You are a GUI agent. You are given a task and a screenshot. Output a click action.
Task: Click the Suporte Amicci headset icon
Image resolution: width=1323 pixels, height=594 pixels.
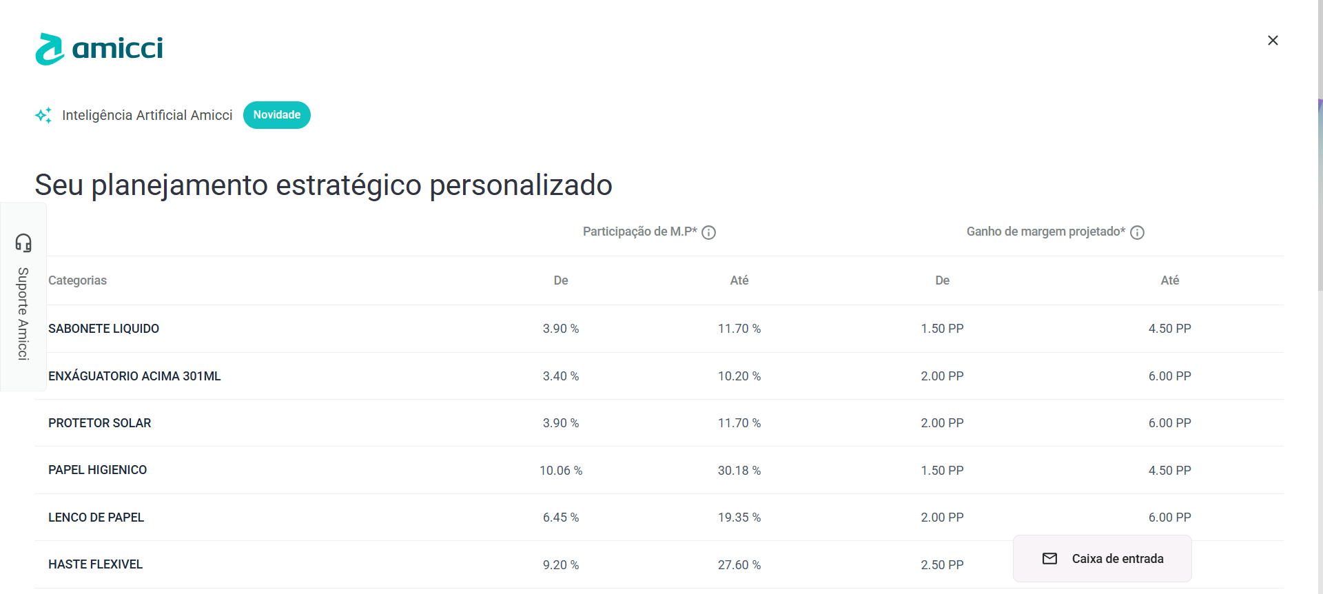point(23,243)
